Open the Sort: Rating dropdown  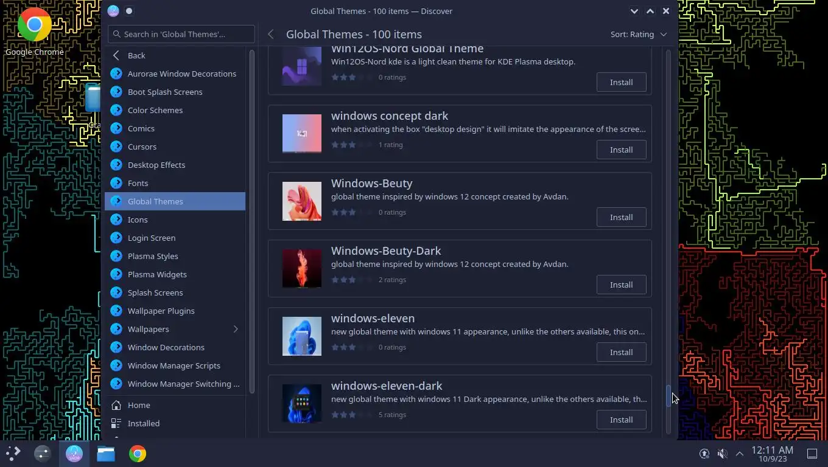(x=639, y=34)
